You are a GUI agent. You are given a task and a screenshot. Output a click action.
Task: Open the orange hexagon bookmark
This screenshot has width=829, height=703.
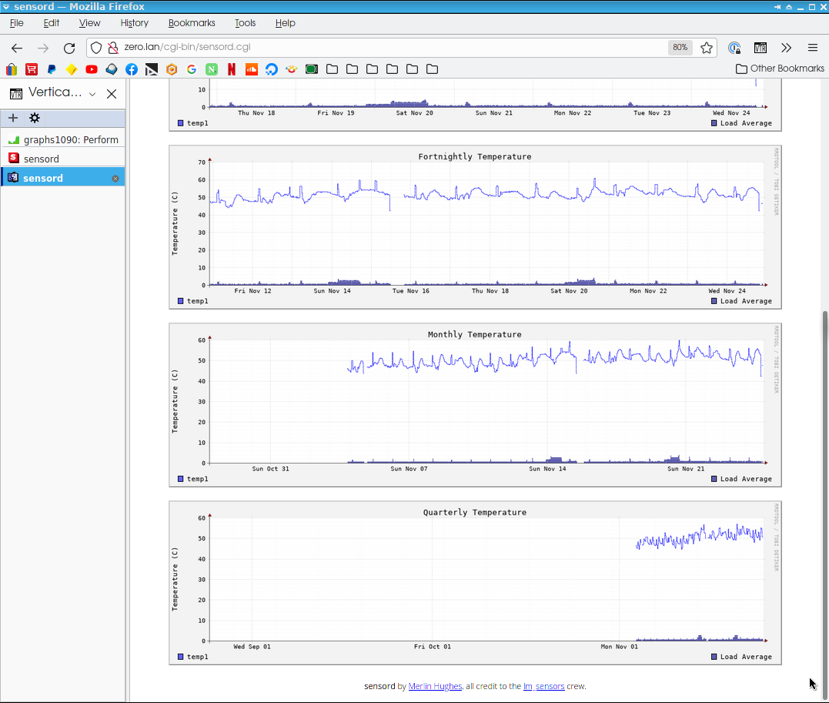(x=172, y=69)
